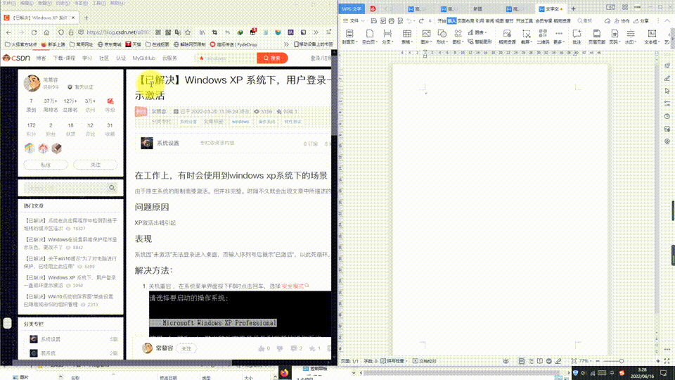Toggle full screen in WPS status bar
Image resolution: width=675 pixels, height=380 pixels.
(667, 361)
